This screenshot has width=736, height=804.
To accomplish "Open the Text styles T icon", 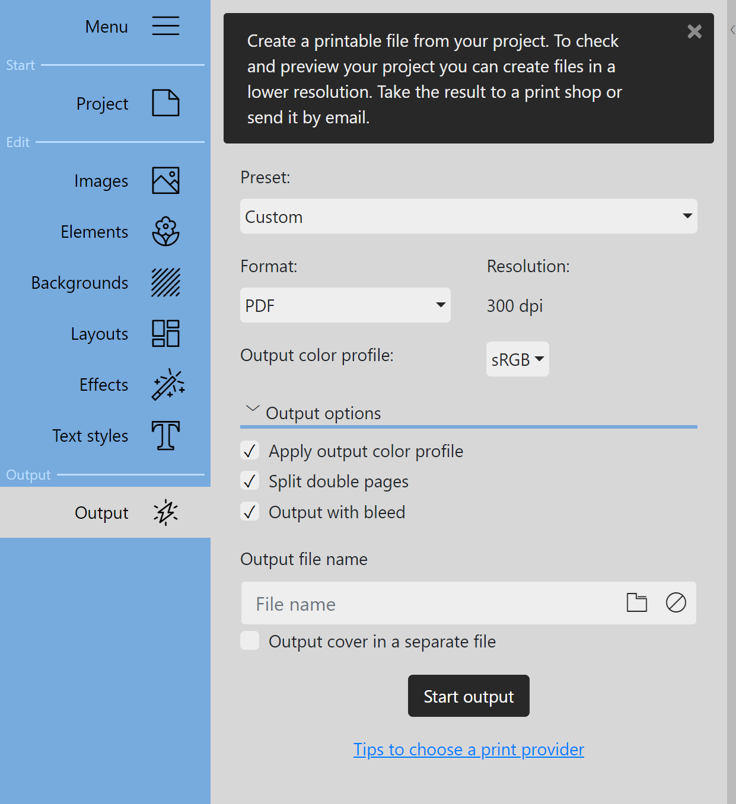I will coord(165,435).
